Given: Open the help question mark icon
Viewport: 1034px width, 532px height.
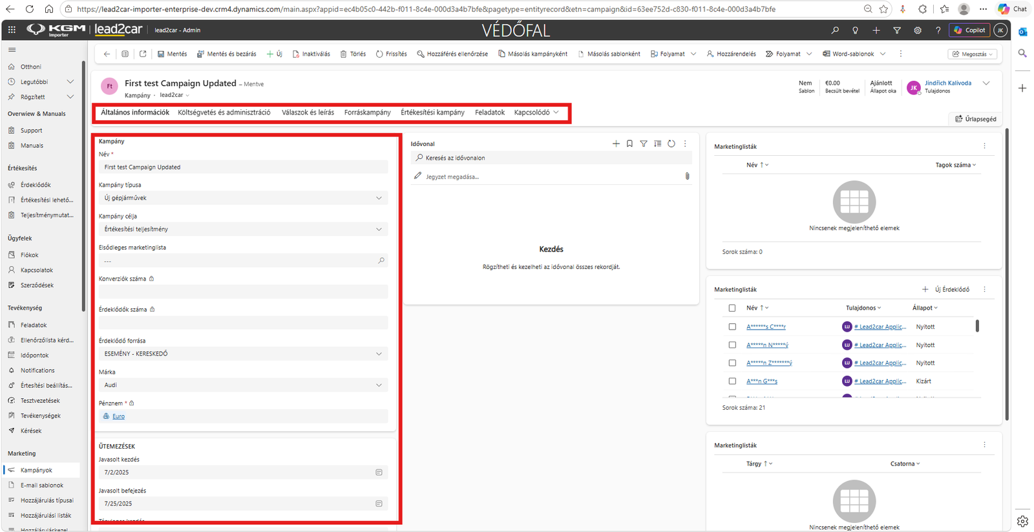Looking at the screenshot, I should tap(938, 30).
